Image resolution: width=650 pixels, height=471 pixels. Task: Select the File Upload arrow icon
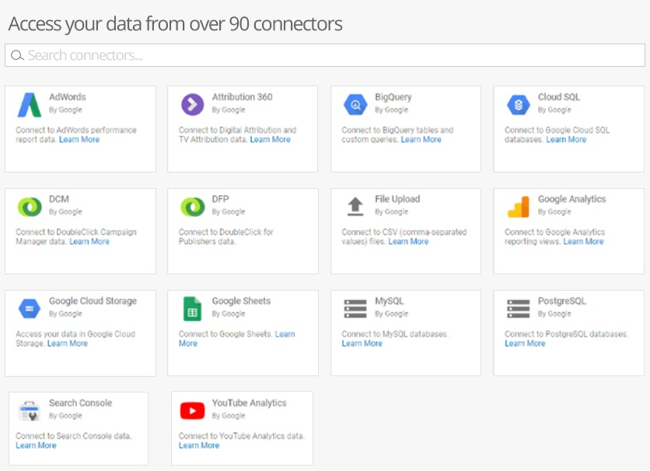click(355, 206)
